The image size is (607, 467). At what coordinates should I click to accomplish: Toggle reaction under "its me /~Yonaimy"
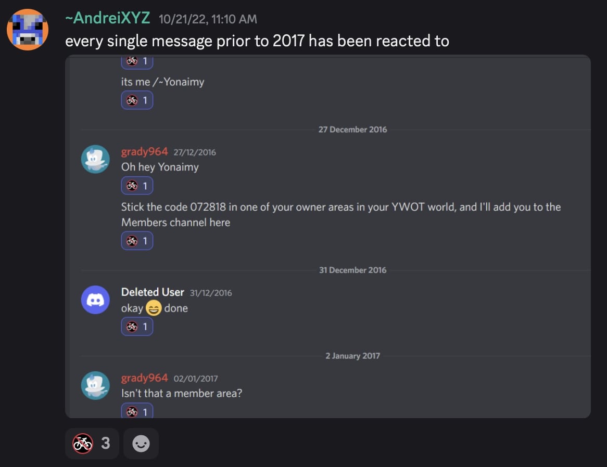click(137, 100)
